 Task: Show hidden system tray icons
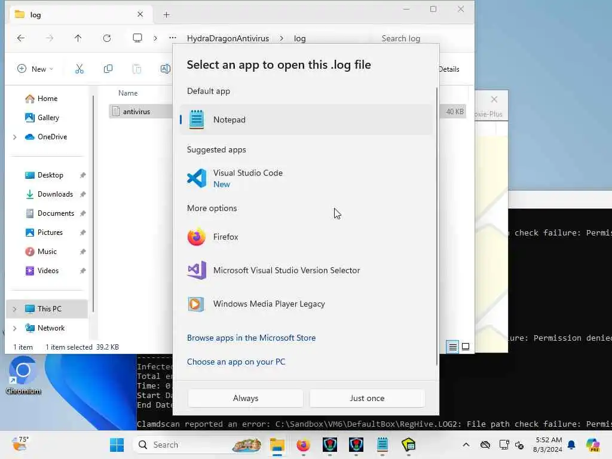pos(466,445)
